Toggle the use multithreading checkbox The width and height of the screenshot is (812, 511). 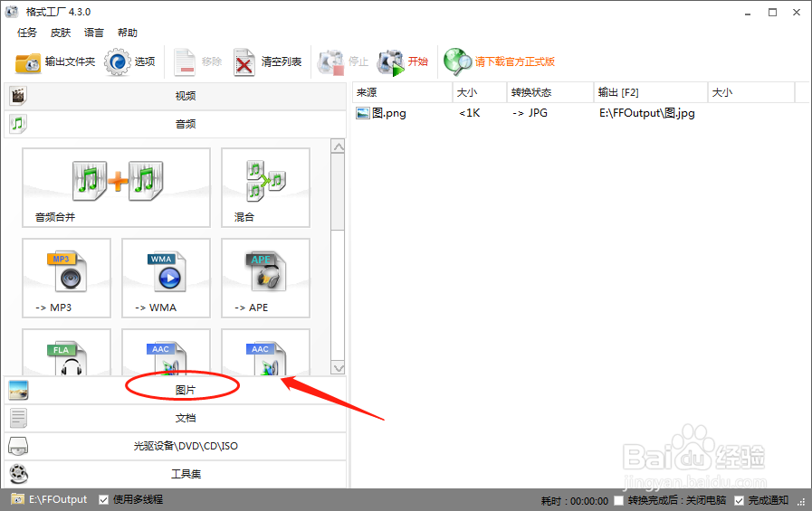point(103,499)
